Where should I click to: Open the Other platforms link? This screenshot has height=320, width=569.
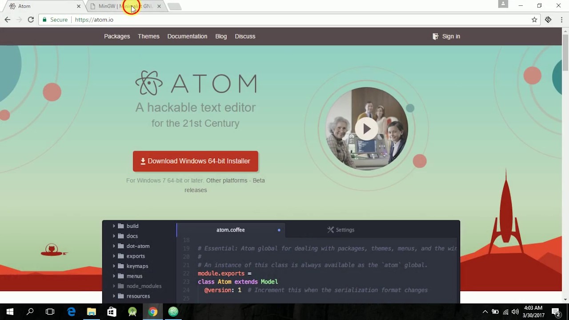[227, 180]
